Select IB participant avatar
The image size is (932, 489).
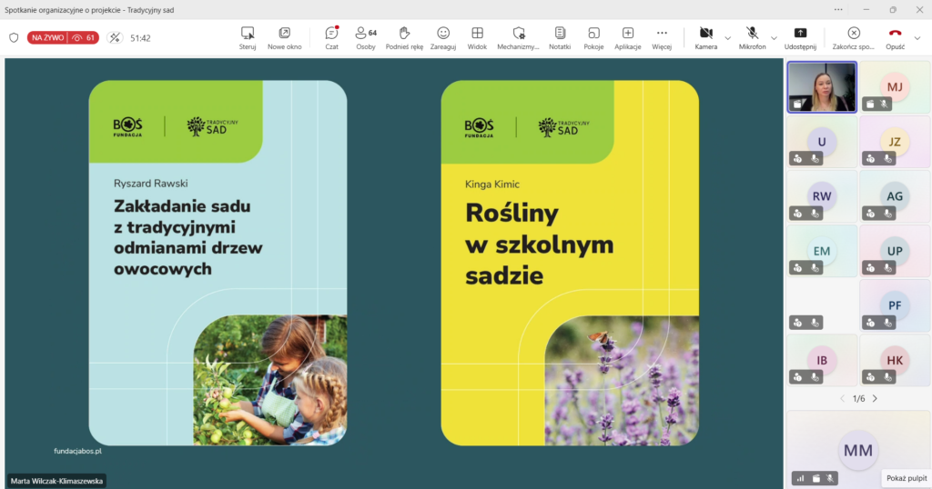(x=822, y=360)
